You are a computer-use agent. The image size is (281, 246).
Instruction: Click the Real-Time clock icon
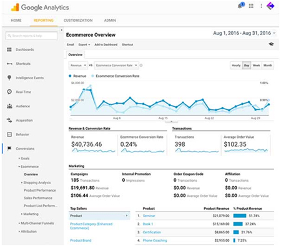9,92
